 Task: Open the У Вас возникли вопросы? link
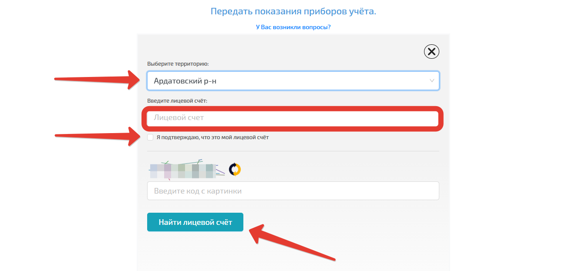tap(293, 27)
